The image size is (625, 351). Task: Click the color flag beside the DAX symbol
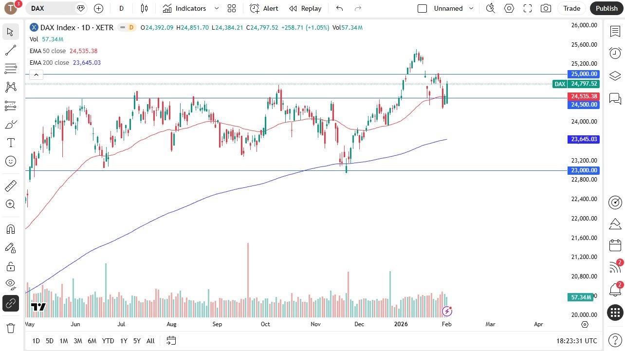pyautogui.click(x=80, y=8)
